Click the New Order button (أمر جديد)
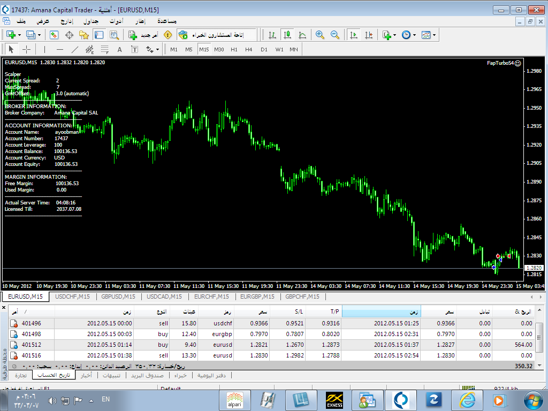Viewport: 548px width, 411px height. pos(143,35)
